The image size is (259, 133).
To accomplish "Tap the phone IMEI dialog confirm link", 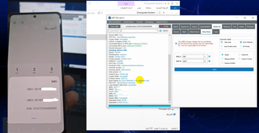I will point(34,118).
